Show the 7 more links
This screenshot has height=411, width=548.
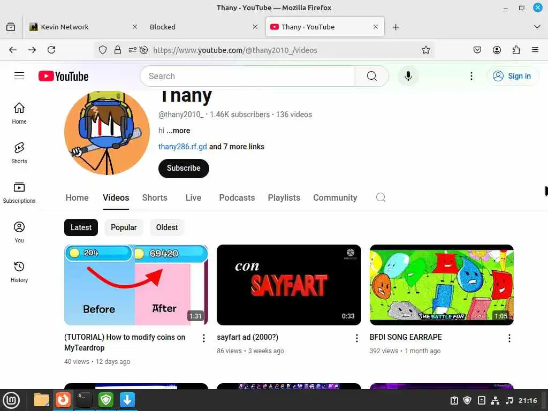pos(237,147)
